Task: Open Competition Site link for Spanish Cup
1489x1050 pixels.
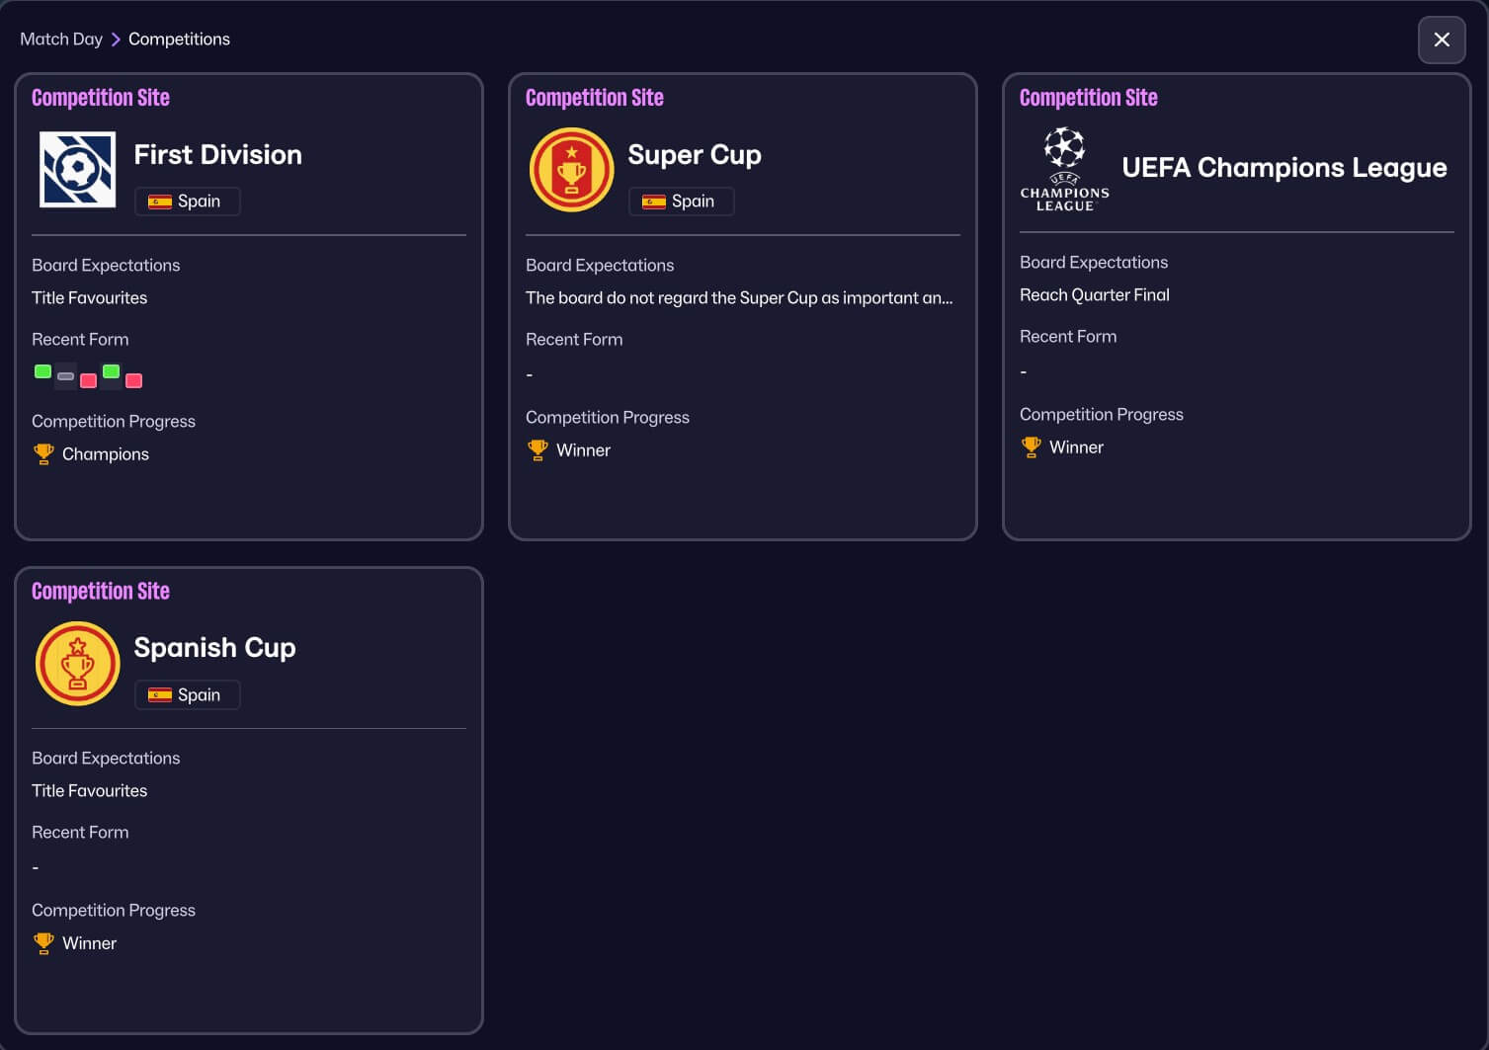Action: pyautogui.click(x=101, y=591)
